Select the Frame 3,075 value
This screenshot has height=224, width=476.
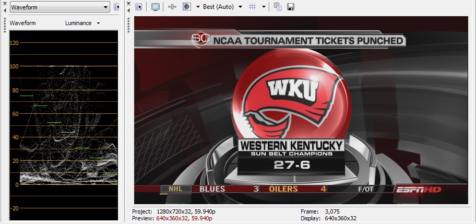click(332, 211)
